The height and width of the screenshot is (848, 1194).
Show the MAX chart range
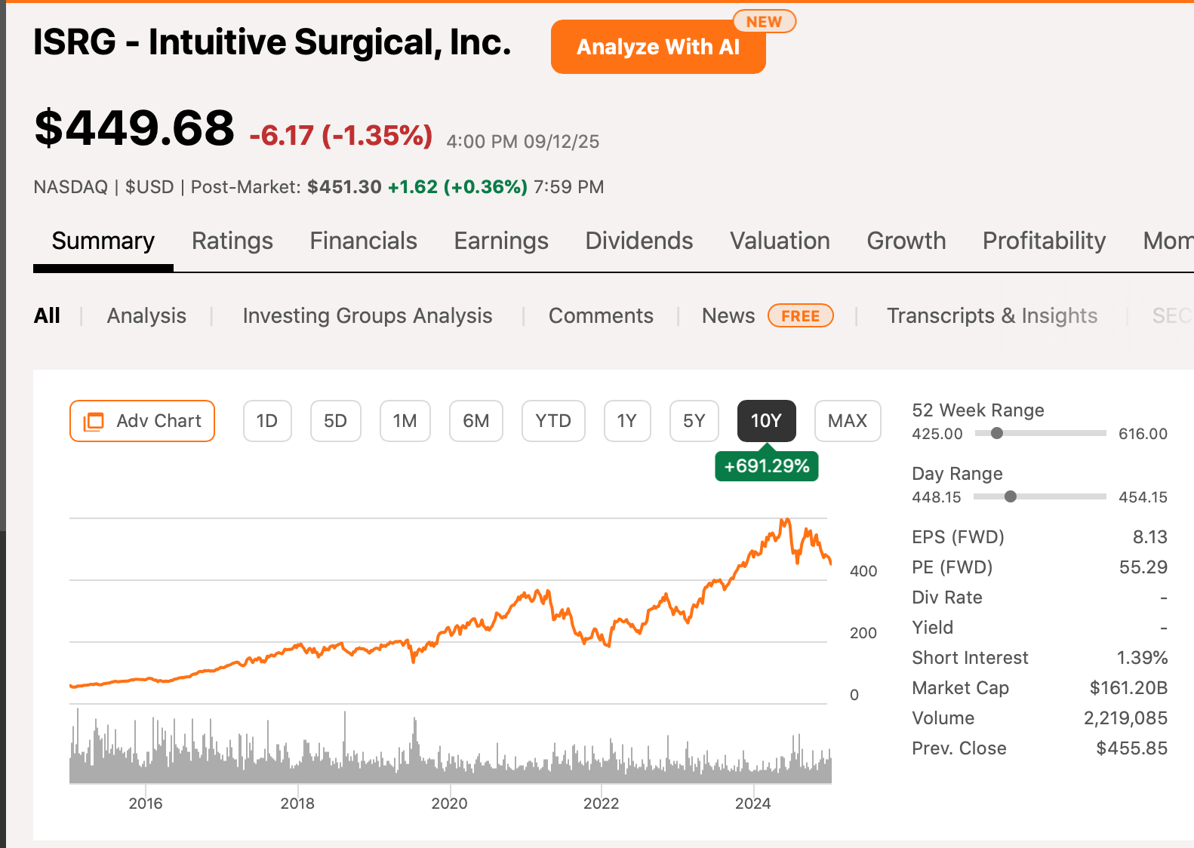click(847, 421)
